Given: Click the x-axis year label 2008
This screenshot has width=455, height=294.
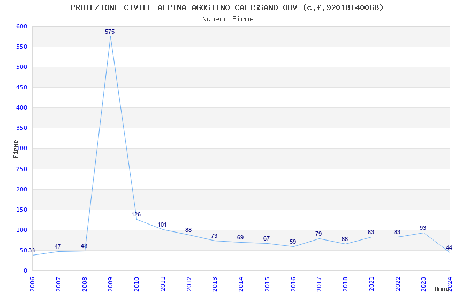Looking at the screenshot, I should 84,284.
